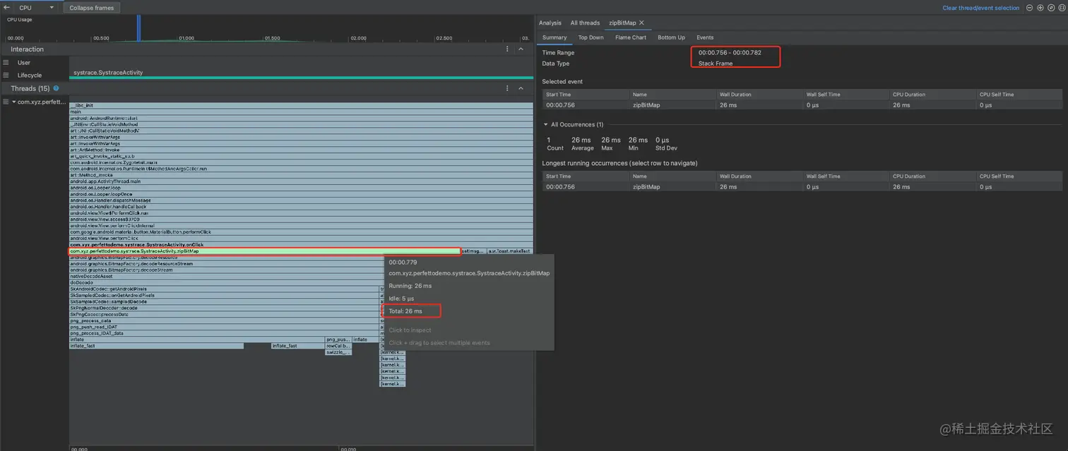The image size is (1068, 451).
Task: Collapse the All Occurrences section
Action: coord(545,124)
